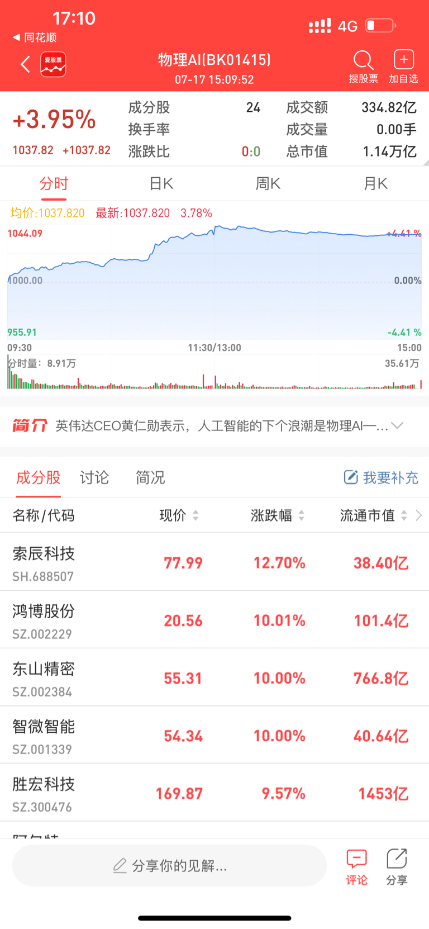Tap 索辰科技 price 77.99
Viewport: 429px width, 929px height.
pos(183,563)
